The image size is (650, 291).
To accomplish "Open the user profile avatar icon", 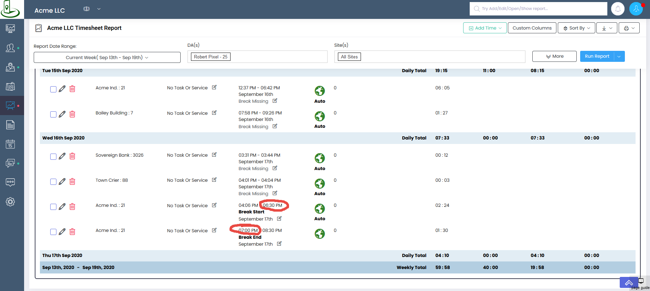I will tap(636, 9).
